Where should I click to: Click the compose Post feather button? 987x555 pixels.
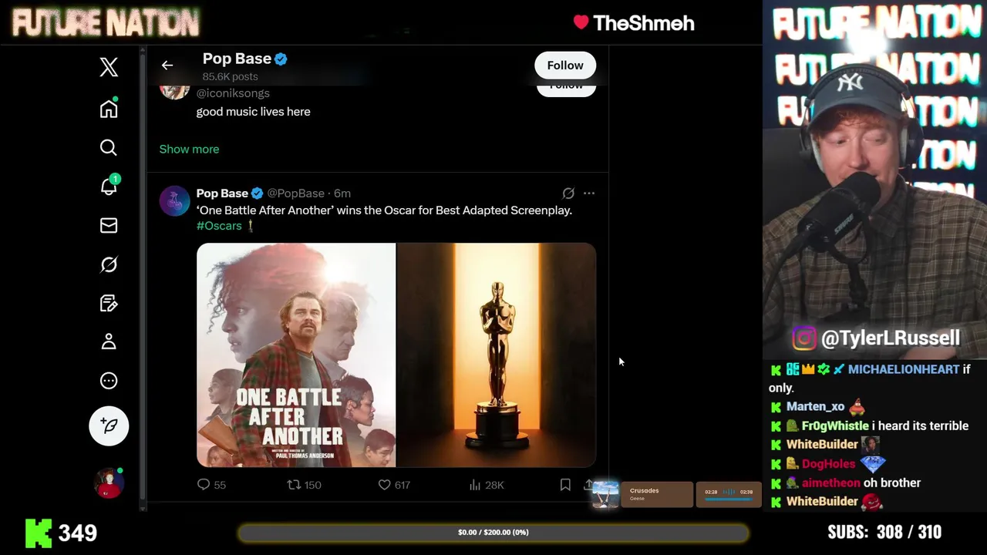click(x=109, y=425)
